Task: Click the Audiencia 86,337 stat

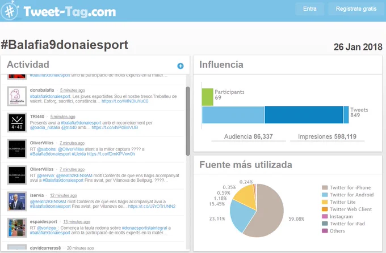Action: coord(249,136)
